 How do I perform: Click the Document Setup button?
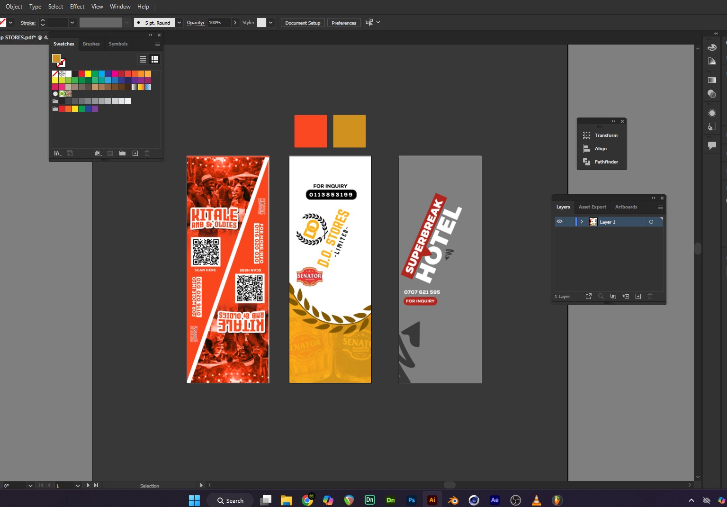click(x=303, y=23)
